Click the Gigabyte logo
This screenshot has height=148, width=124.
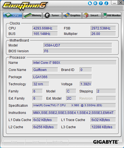click(106, 142)
